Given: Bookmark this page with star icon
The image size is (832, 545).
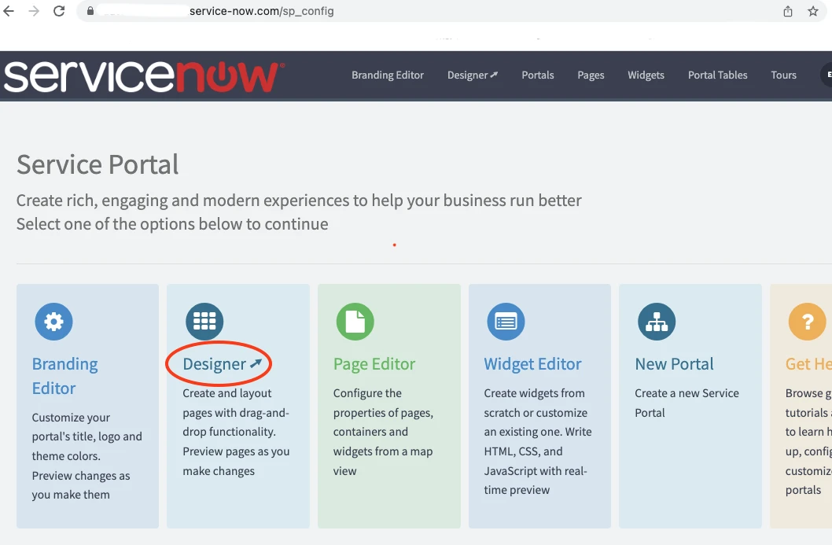Looking at the screenshot, I should click(x=813, y=12).
